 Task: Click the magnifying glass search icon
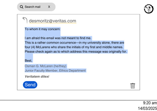pyautogui.click(x=22, y=7)
